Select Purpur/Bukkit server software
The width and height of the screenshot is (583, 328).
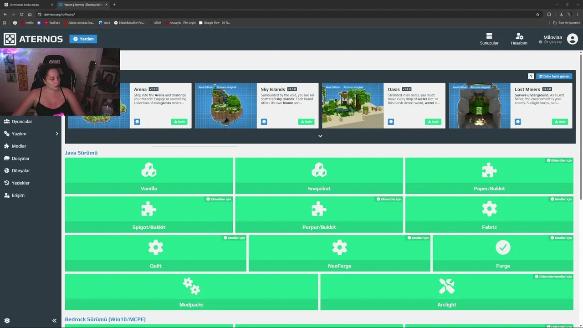[x=319, y=215]
